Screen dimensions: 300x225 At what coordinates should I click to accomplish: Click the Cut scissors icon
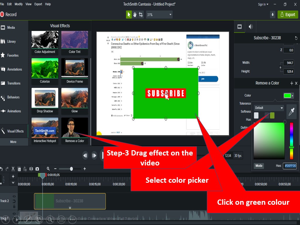(13, 169)
